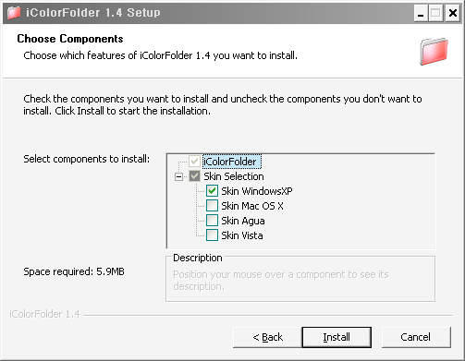The image size is (465, 361).
Task: Select the iColorFolder tree item label
Action: point(232,162)
